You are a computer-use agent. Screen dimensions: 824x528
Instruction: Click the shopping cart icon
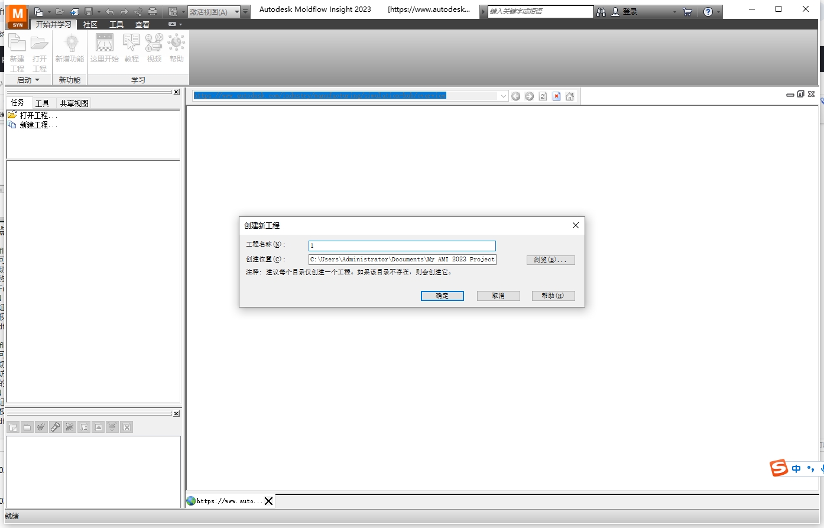click(x=687, y=12)
